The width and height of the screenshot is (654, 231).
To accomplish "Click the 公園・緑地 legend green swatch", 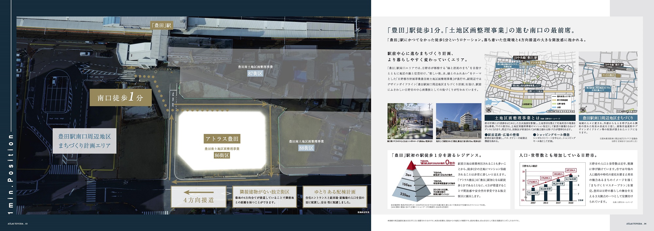I will click(x=555, y=104).
